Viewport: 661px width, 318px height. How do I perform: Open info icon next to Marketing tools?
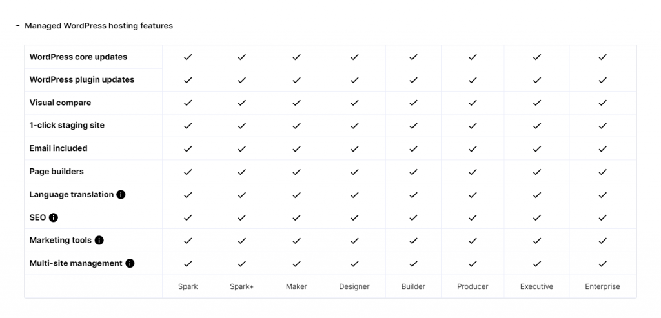[x=99, y=241]
